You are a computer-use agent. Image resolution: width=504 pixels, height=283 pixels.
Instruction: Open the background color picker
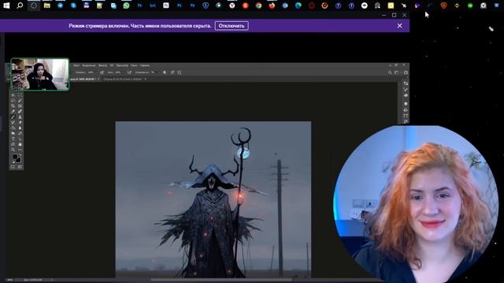pos(19,160)
